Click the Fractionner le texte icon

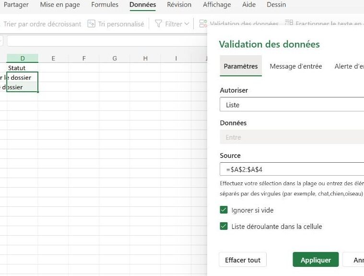coord(289,23)
